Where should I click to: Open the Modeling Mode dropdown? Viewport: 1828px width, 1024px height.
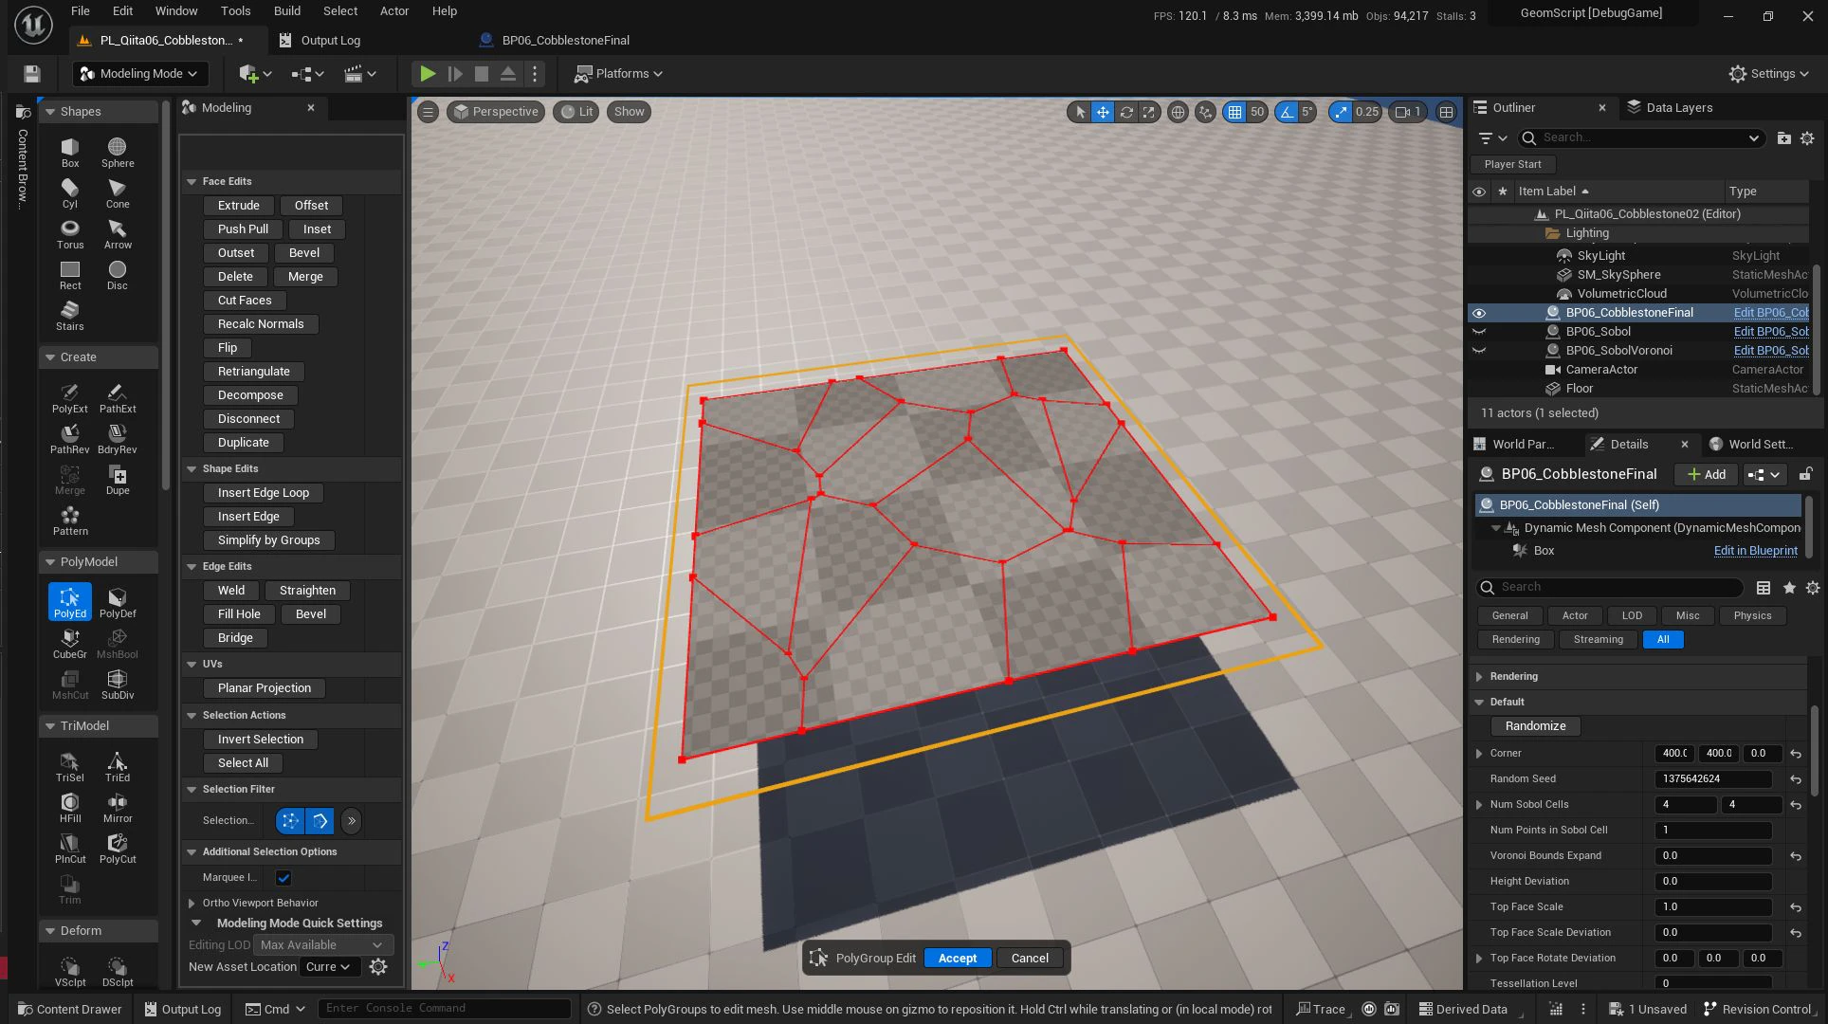139,74
